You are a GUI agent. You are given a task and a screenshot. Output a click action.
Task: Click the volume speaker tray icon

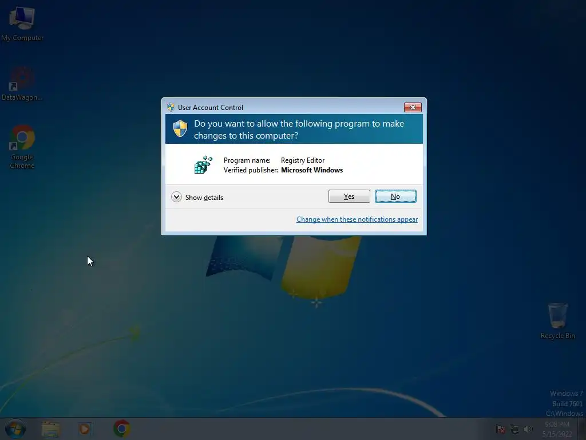coord(528,429)
